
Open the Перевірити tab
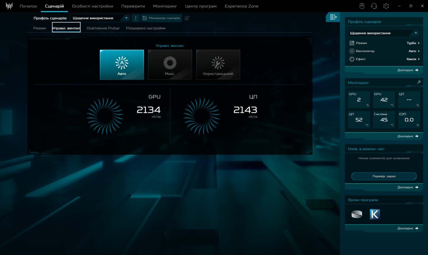(133, 6)
